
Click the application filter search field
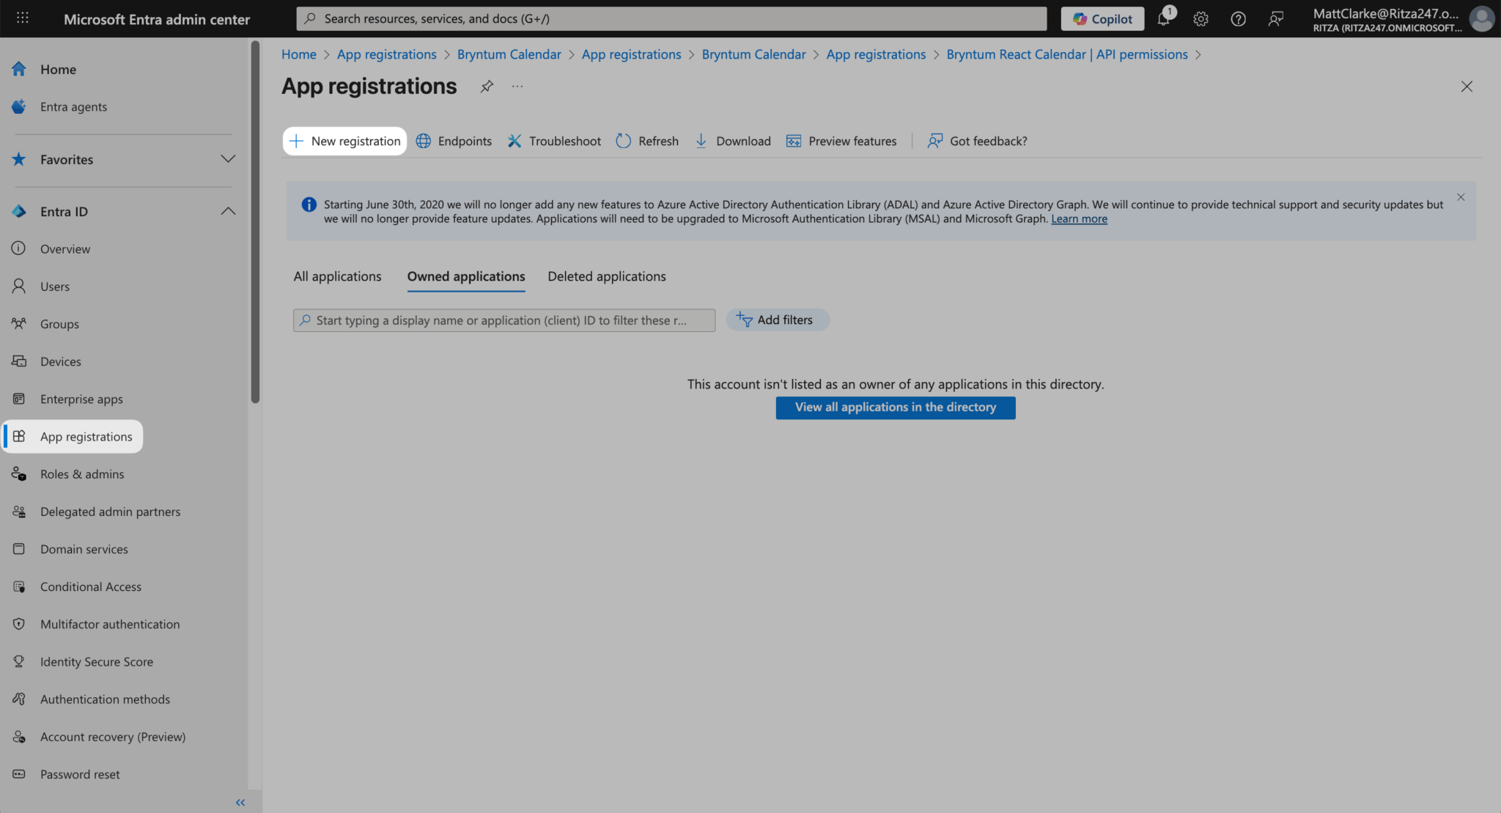point(504,320)
